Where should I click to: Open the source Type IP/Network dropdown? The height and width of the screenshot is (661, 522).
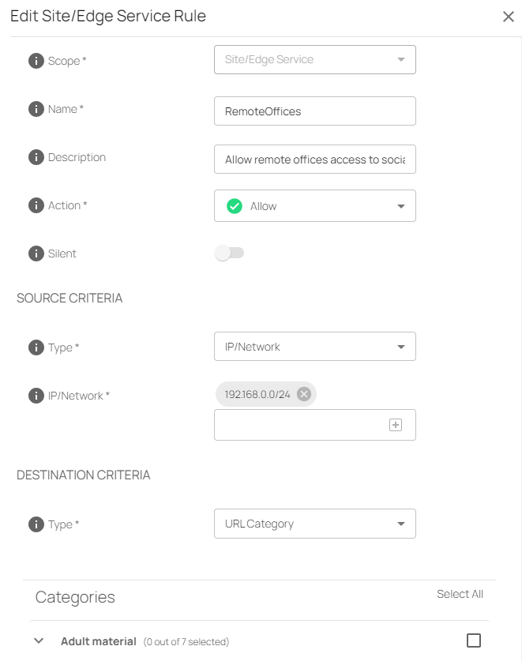[314, 347]
